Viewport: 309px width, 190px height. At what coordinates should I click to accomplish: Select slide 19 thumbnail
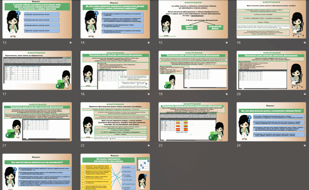pyautogui.click(x=193, y=71)
